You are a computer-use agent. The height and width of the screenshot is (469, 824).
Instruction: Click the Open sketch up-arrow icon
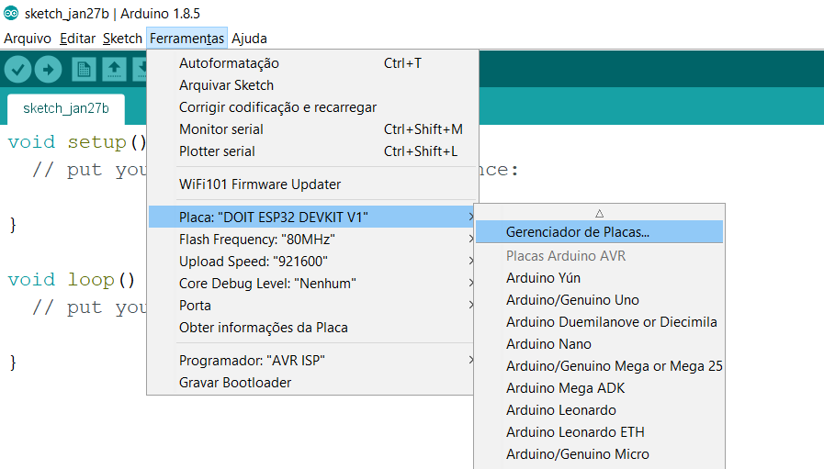(114, 70)
